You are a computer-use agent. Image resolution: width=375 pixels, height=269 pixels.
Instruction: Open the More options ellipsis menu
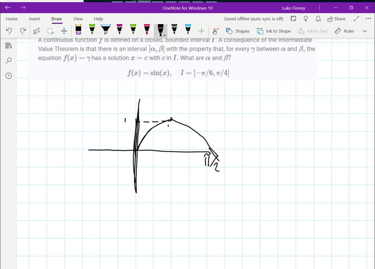click(368, 19)
